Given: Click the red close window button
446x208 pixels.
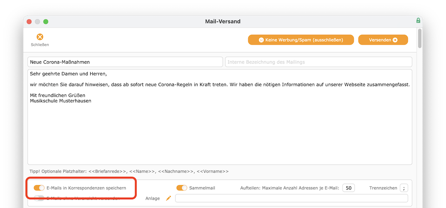Looking at the screenshot, I should point(29,22).
